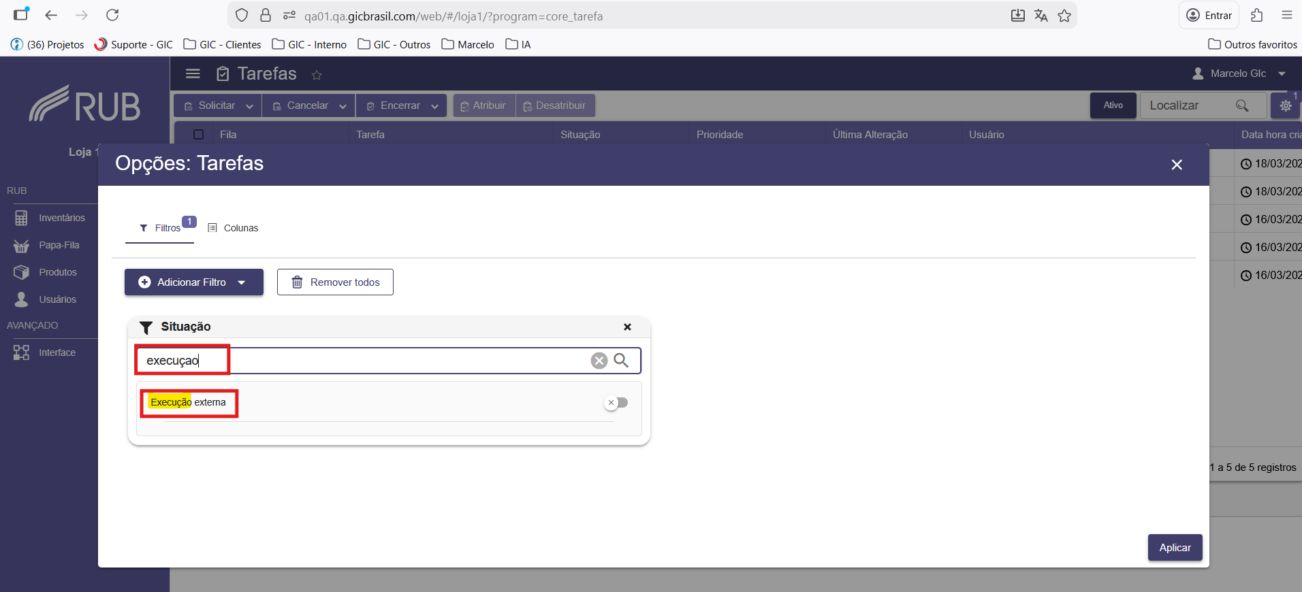This screenshot has height=592, width=1302.
Task: Click the Entrar sign-in button
Action: click(1209, 15)
